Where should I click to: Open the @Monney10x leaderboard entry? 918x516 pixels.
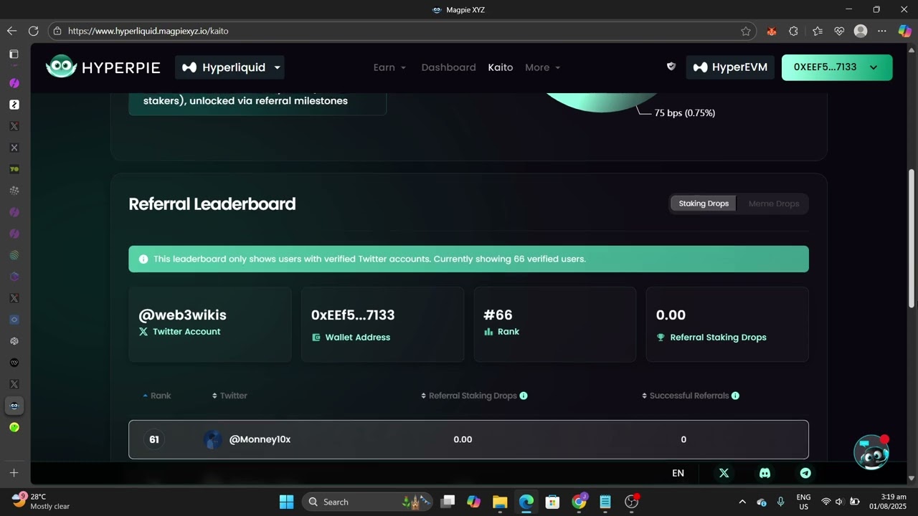coord(468,439)
